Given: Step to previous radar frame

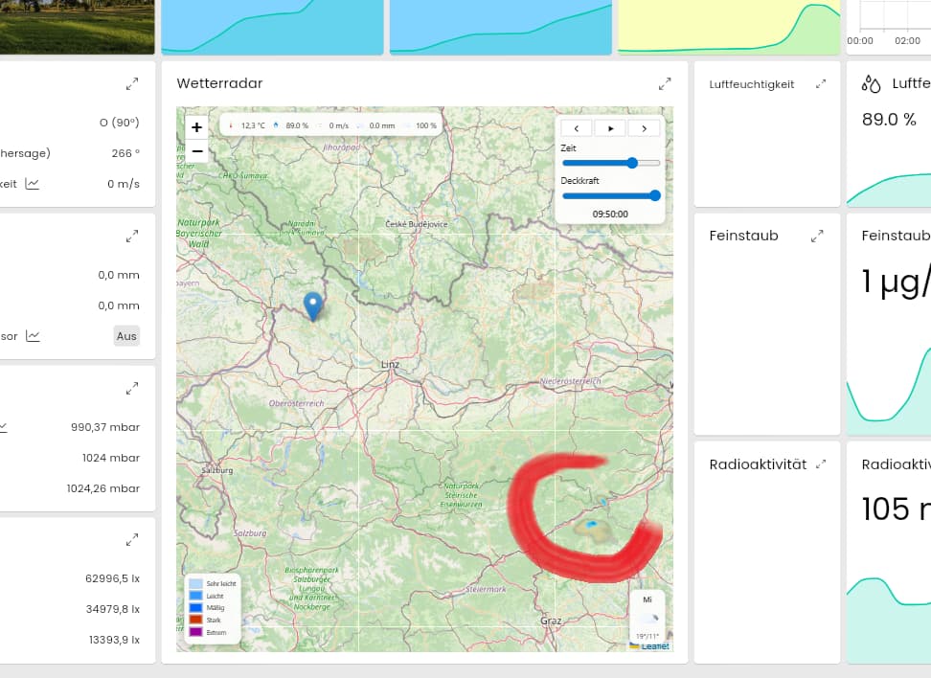Looking at the screenshot, I should 577,128.
